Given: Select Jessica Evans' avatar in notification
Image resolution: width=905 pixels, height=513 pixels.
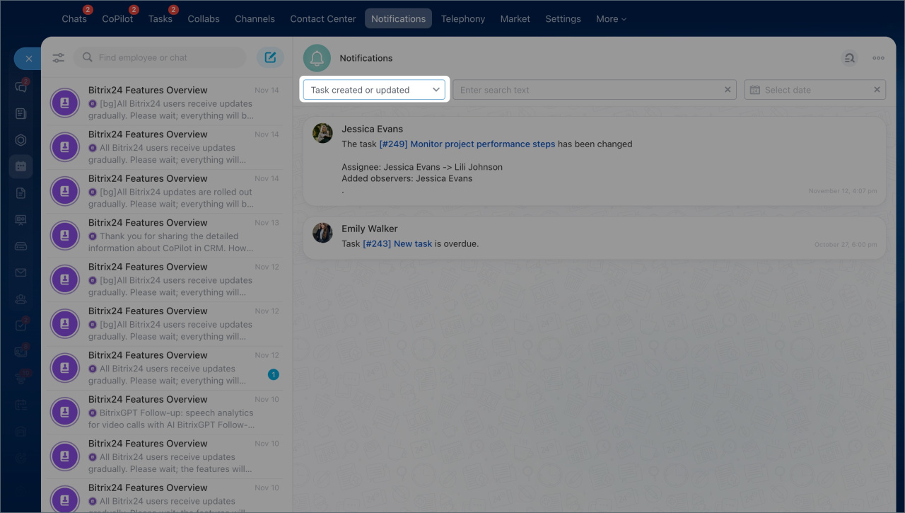Looking at the screenshot, I should [322, 133].
